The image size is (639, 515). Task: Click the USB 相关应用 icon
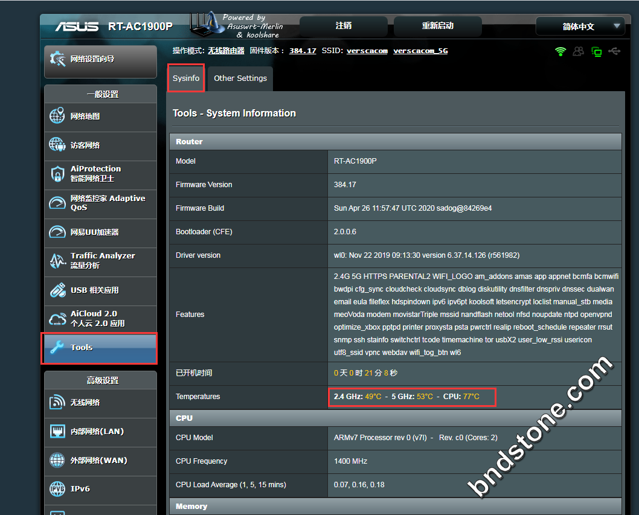coord(57,290)
